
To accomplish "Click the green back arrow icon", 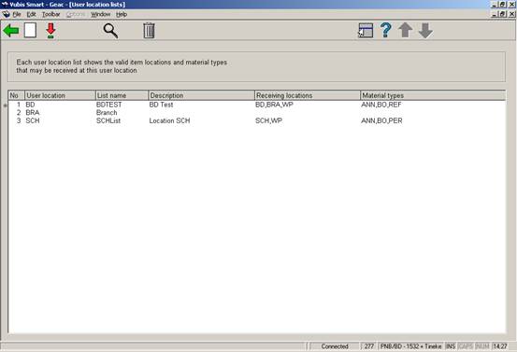I will pos(11,31).
